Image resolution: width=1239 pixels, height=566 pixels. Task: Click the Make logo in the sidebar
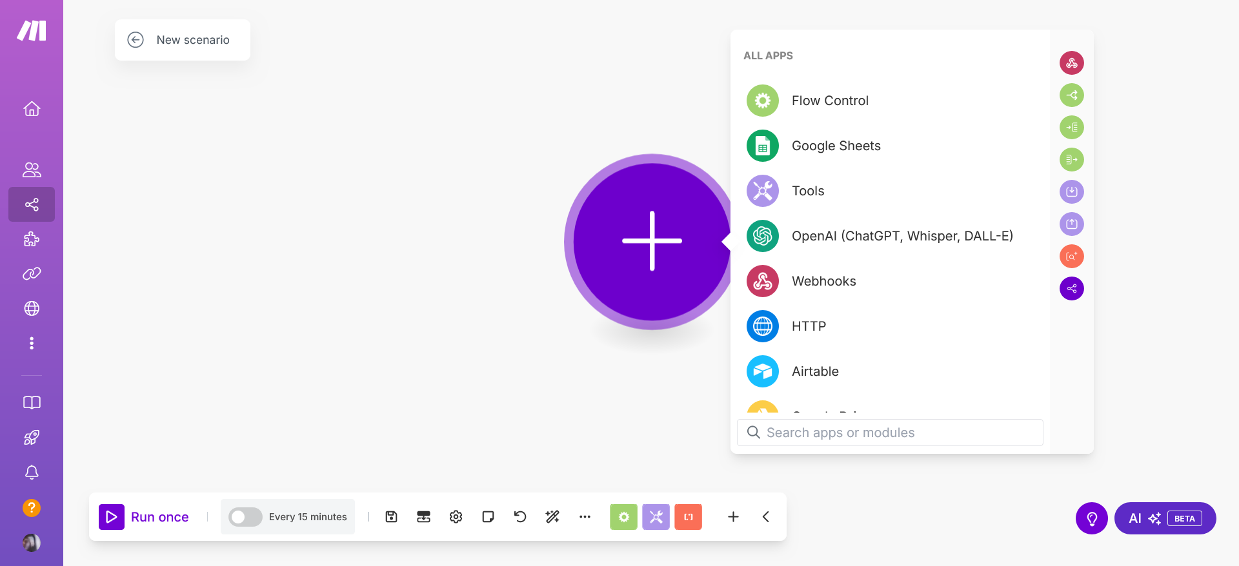(x=32, y=30)
